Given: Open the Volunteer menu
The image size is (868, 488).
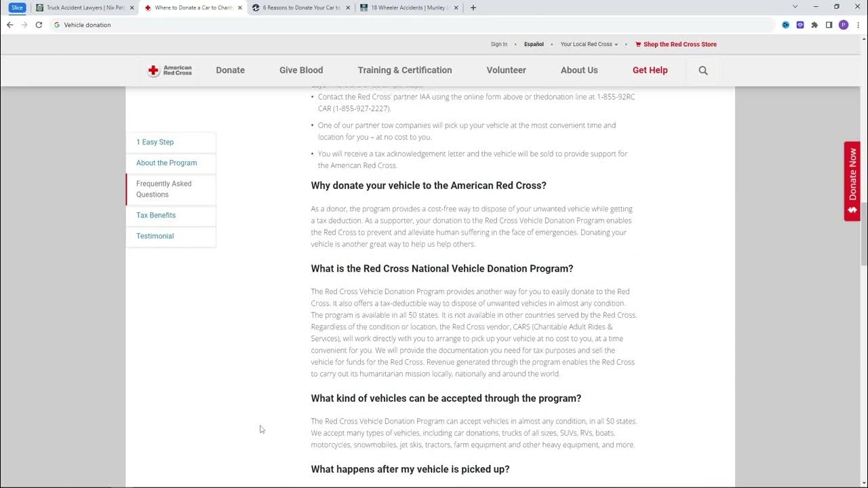Looking at the screenshot, I should pos(506,70).
